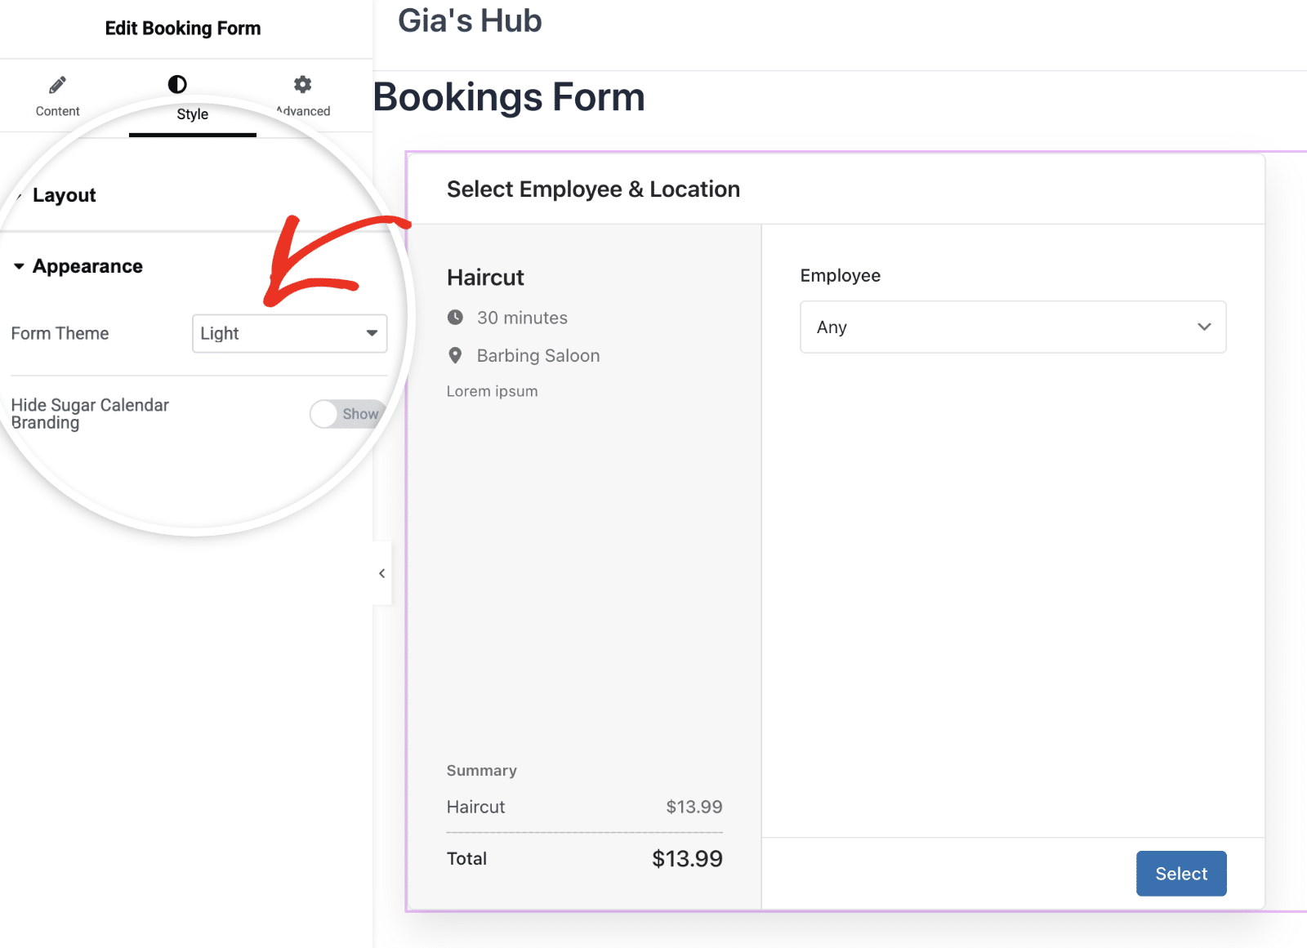Collapse the editor panel with left chevron
Image resolution: width=1307 pixels, height=948 pixels.
tap(381, 573)
